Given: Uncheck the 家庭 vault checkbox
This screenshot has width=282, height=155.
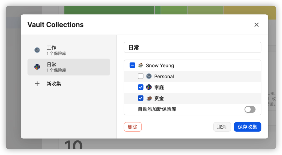Looking at the screenshot, I should coord(141,87).
